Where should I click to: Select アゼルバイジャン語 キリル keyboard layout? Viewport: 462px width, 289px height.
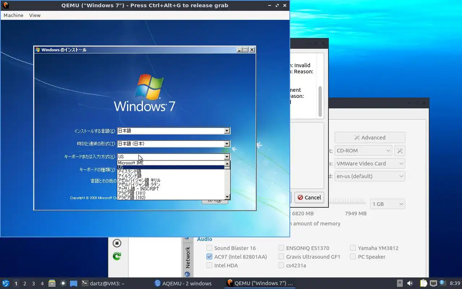click(171, 180)
